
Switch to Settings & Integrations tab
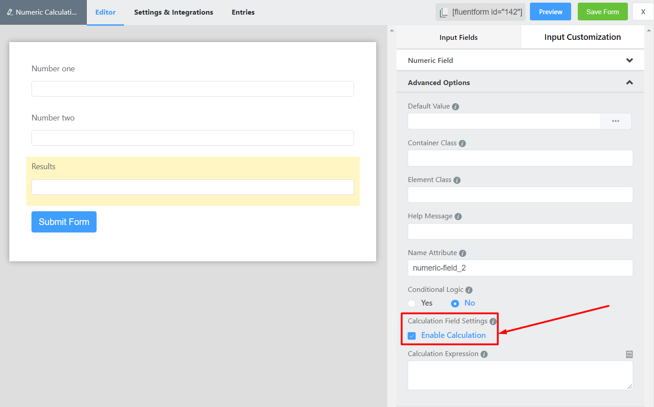[173, 12]
